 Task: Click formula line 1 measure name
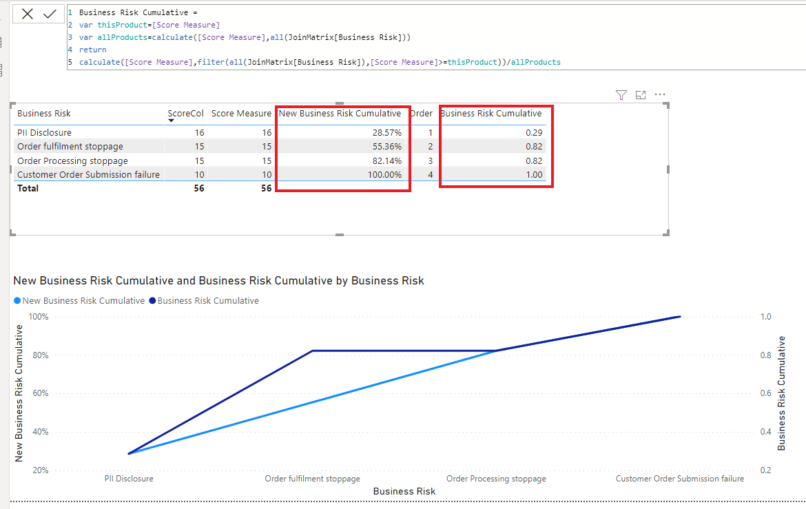(x=134, y=12)
